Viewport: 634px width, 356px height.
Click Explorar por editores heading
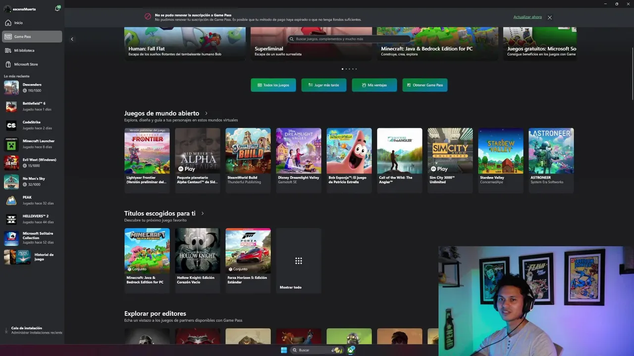155,313
